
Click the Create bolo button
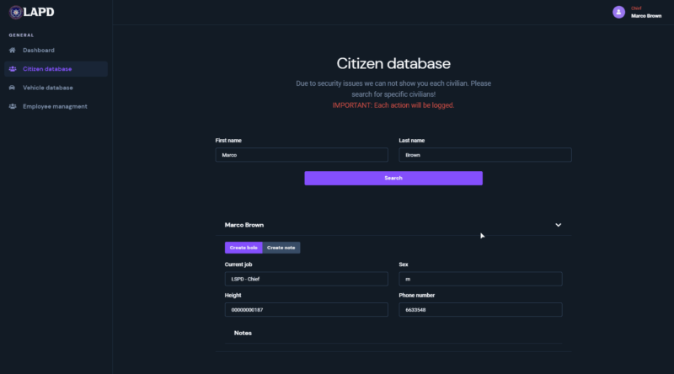click(243, 248)
